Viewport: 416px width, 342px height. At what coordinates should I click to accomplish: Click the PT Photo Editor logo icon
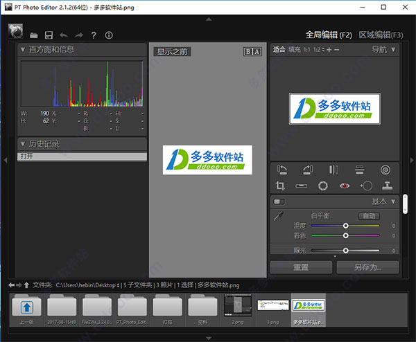click(x=15, y=31)
